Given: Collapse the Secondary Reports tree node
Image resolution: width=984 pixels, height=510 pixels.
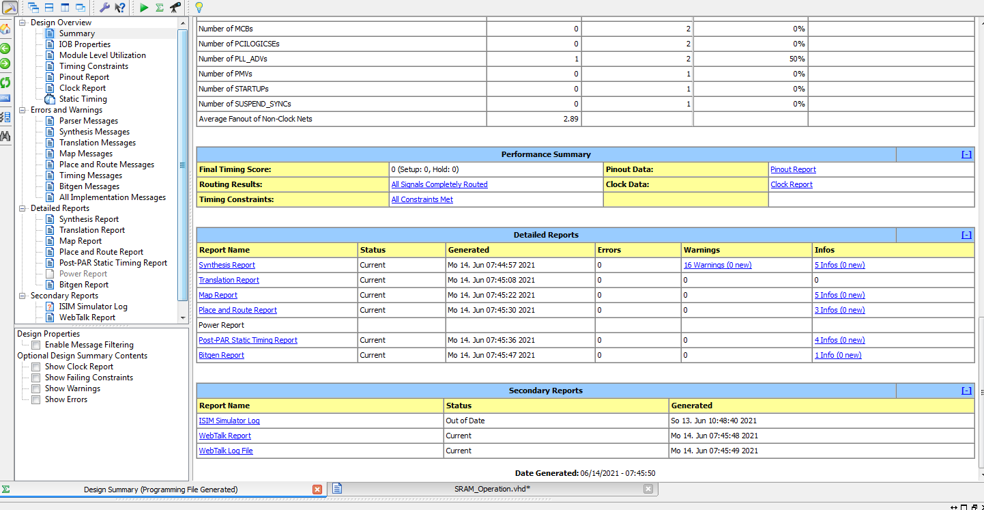Looking at the screenshot, I should [x=23, y=296].
